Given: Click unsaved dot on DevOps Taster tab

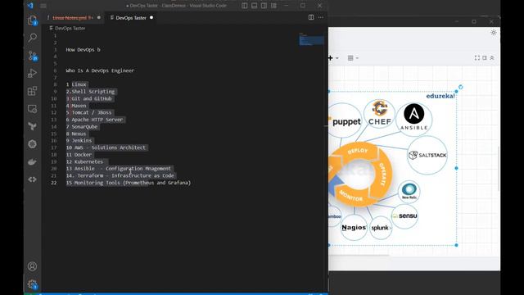Looking at the screenshot, I should [151, 18].
